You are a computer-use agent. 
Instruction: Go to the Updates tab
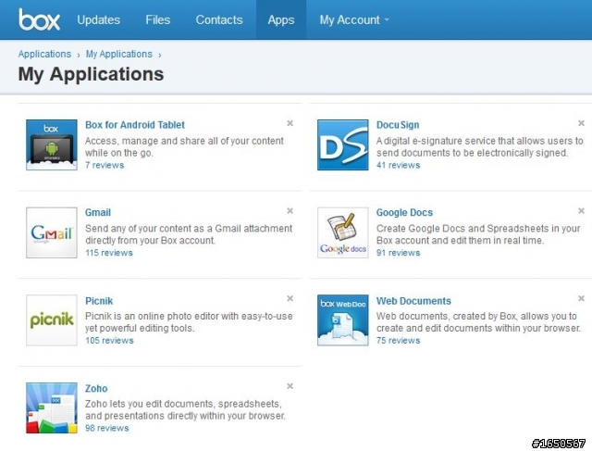click(99, 19)
